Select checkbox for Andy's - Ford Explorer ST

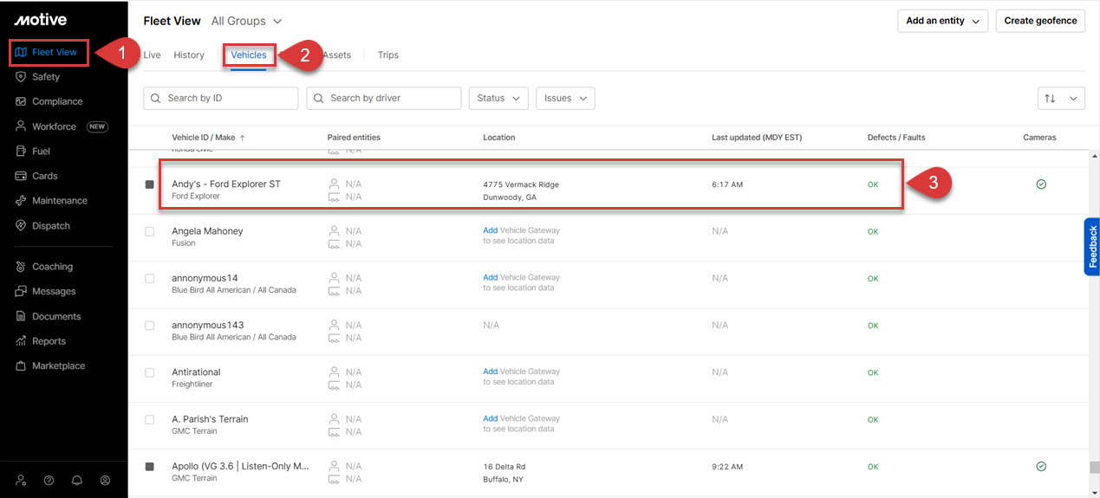(x=150, y=184)
